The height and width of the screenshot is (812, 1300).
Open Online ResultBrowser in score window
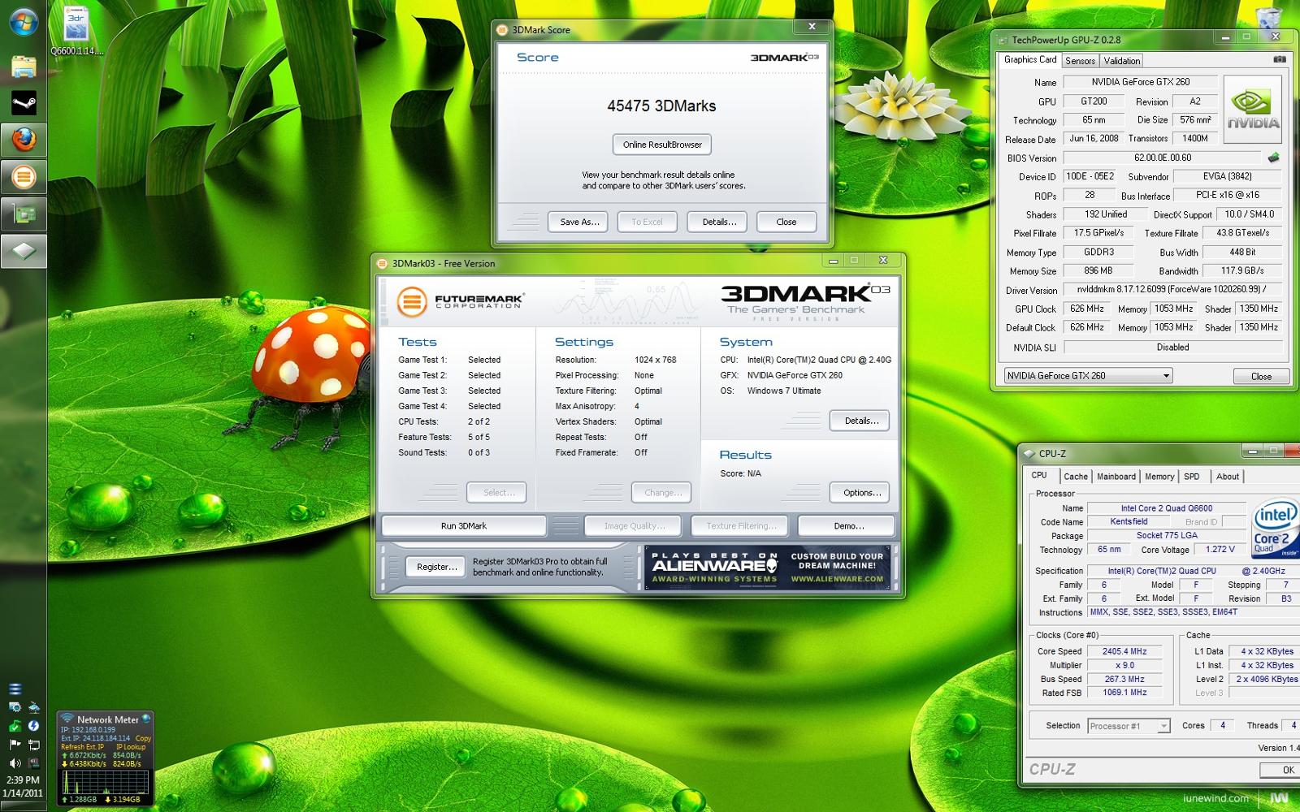click(x=662, y=145)
